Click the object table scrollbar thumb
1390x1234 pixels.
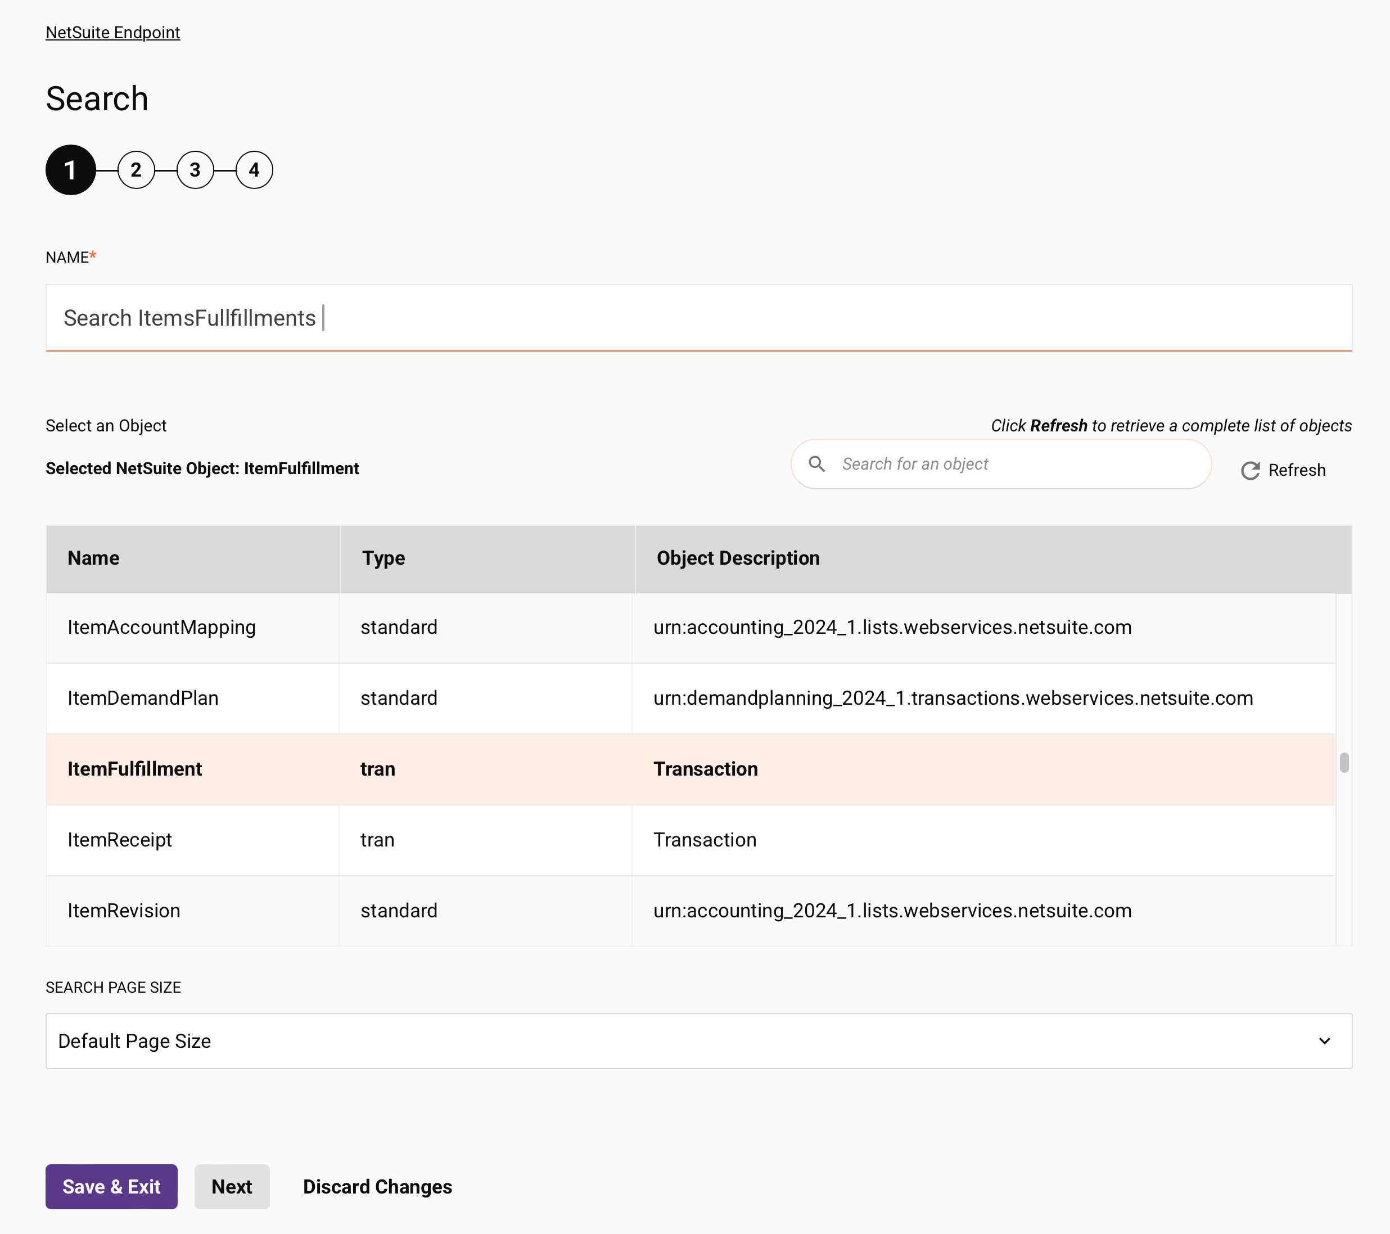pos(1344,763)
